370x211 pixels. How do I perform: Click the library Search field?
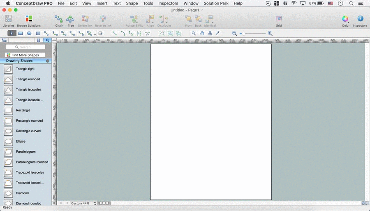tap(25, 47)
